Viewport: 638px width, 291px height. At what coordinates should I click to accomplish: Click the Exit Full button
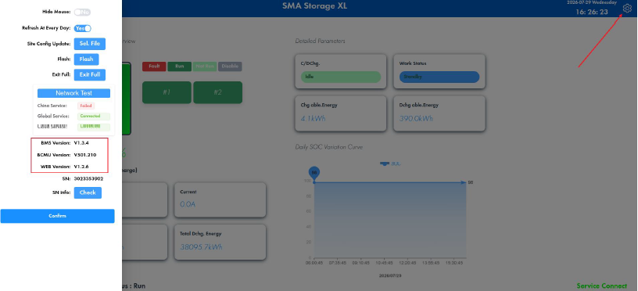click(89, 75)
